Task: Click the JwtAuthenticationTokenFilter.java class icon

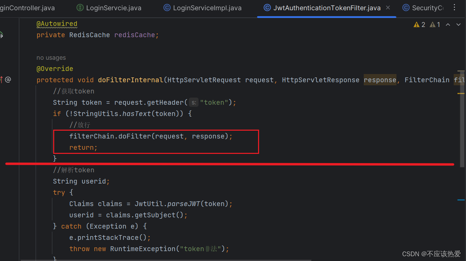Action: [x=268, y=8]
